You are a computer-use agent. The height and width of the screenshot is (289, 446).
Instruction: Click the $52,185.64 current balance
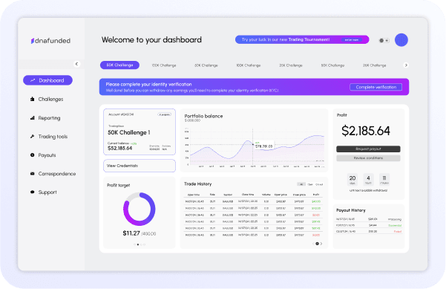[x=119, y=149]
